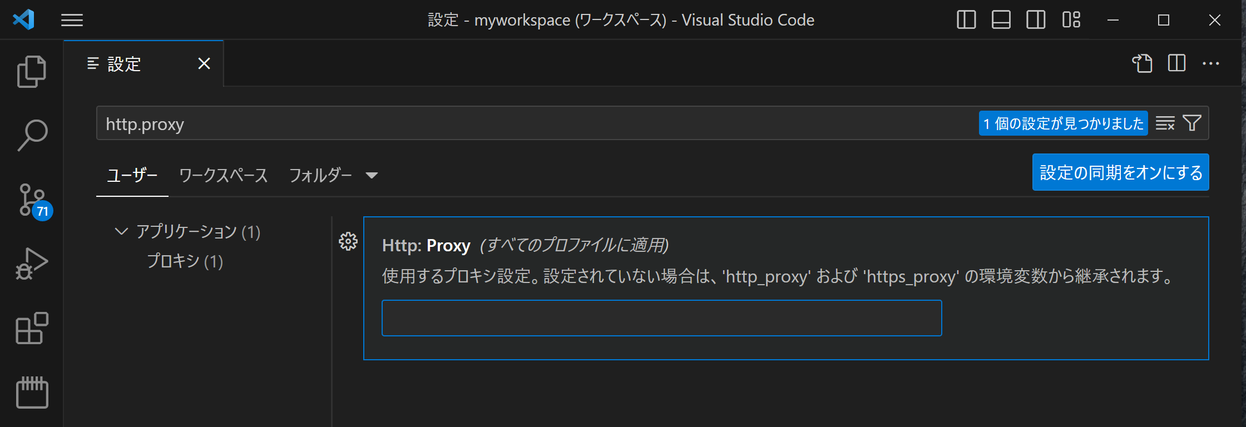Open the bottom activity bar panel icon
The image size is (1246, 427).
pos(32,393)
